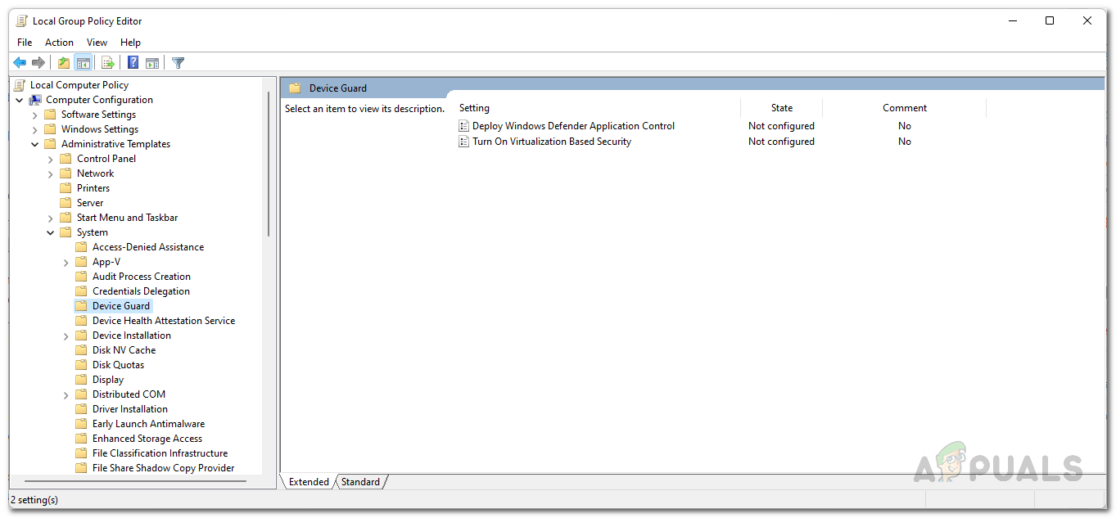Collapse the System tree node
Viewport: 1116px width, 518px height.
coord(50,232)
